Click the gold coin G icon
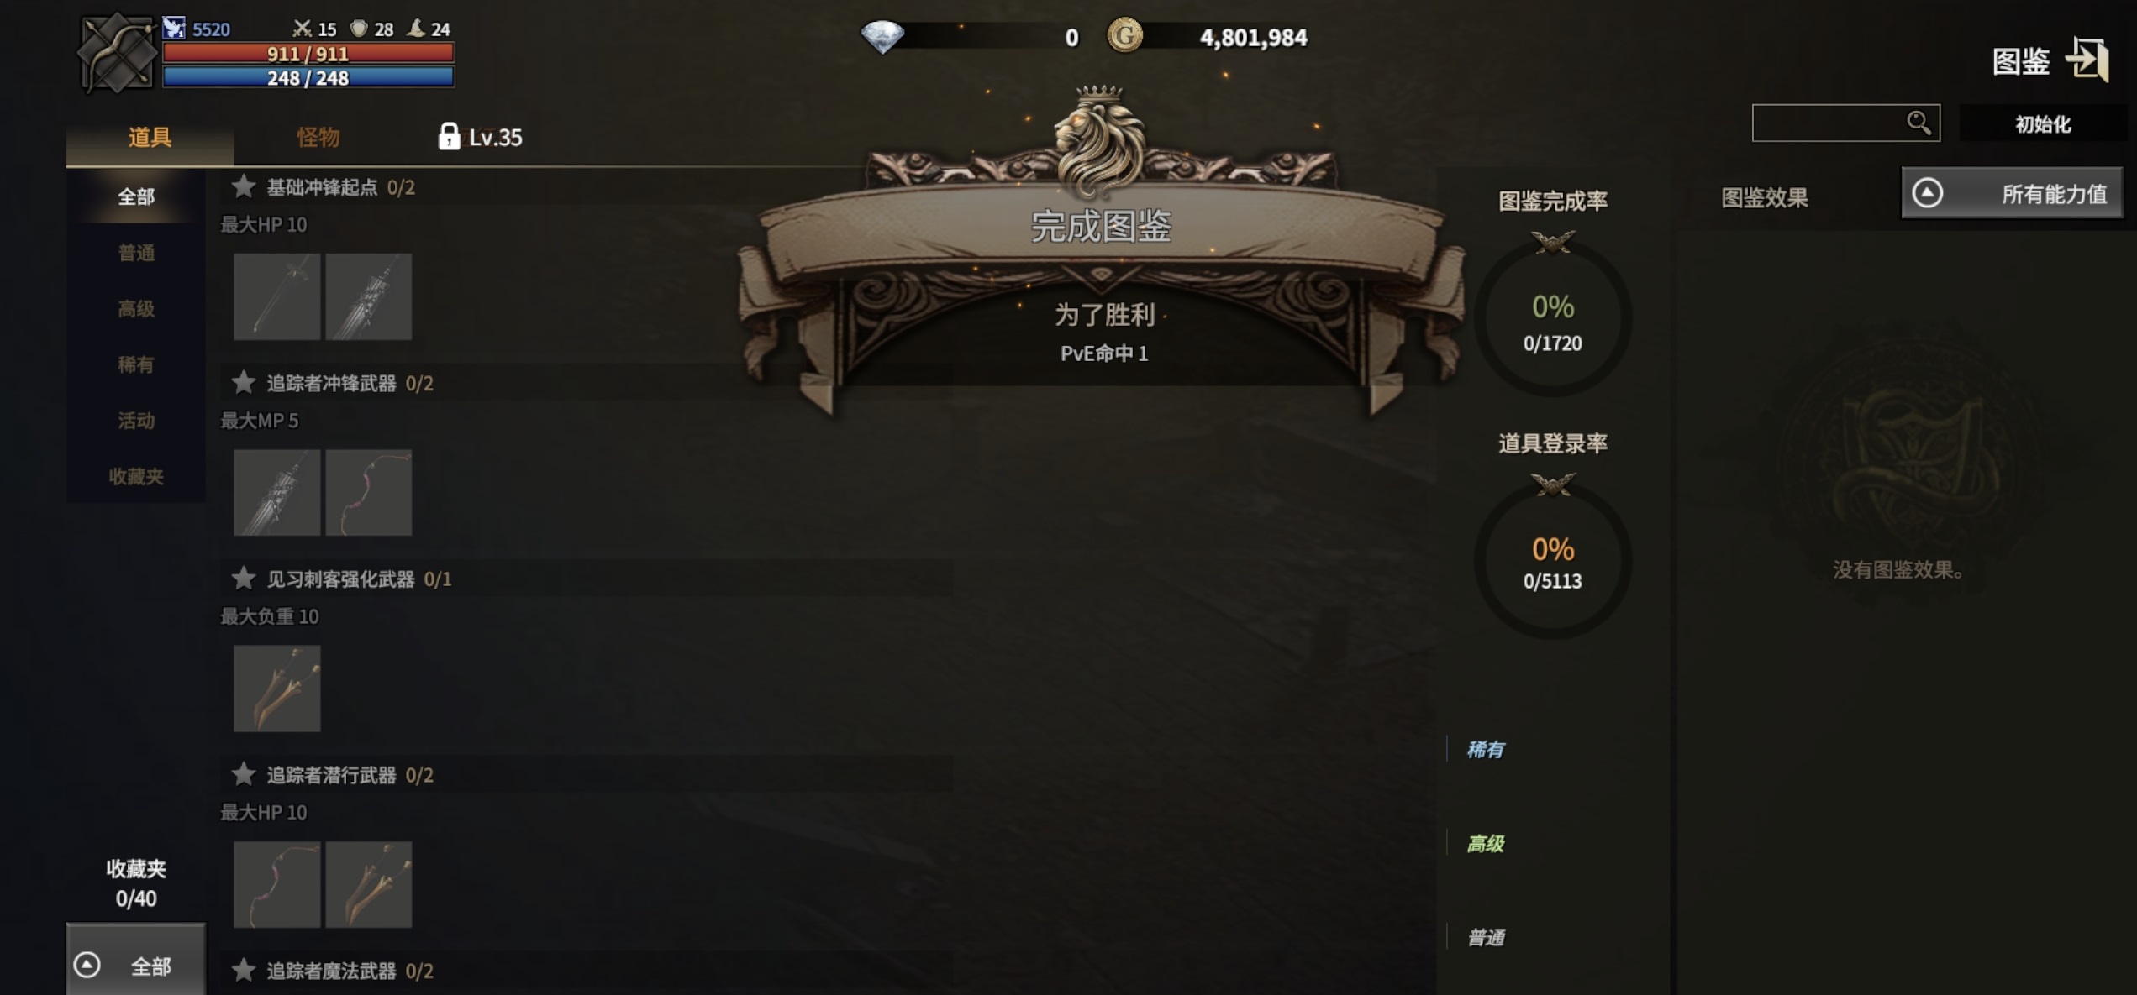Image resolution: width=2137 pixels, height=995 pixels. click(1124, 36)
